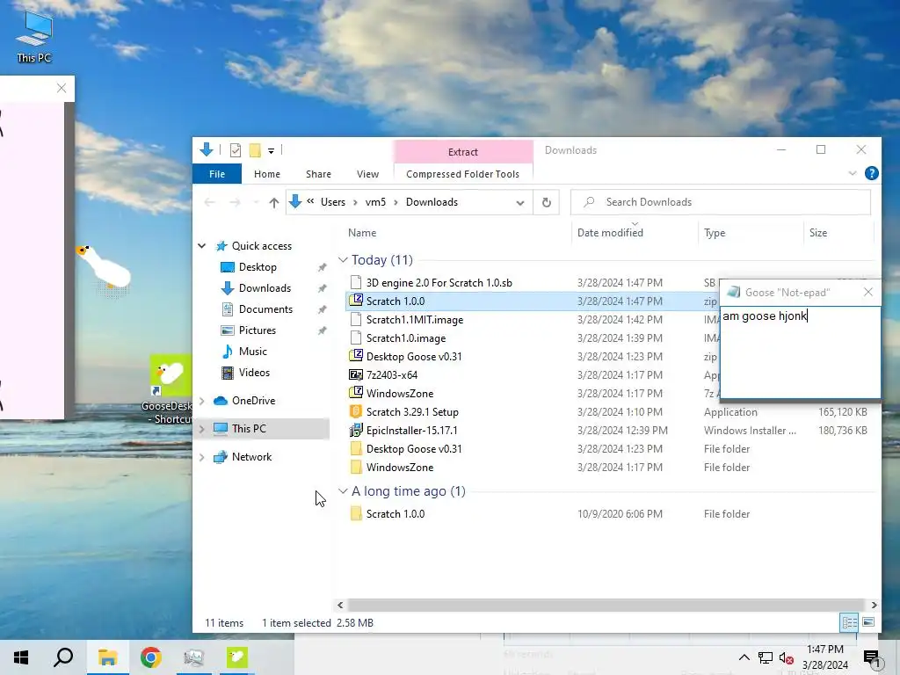Select the Desktop Goose v0.31 zip file icon
The height and width of the screenshot is (675, 900).
tap(356, 356)
